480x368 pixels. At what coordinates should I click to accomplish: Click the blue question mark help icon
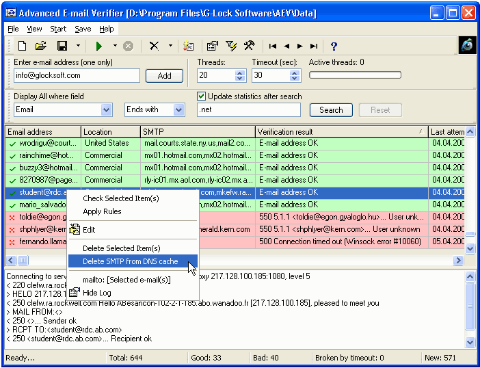(x=334, y=47)
